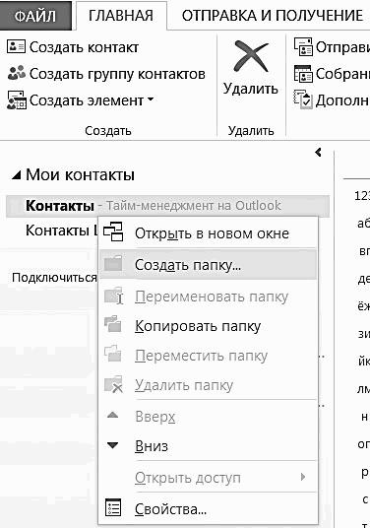Collapse the Мои контакты group triangle

16,175
